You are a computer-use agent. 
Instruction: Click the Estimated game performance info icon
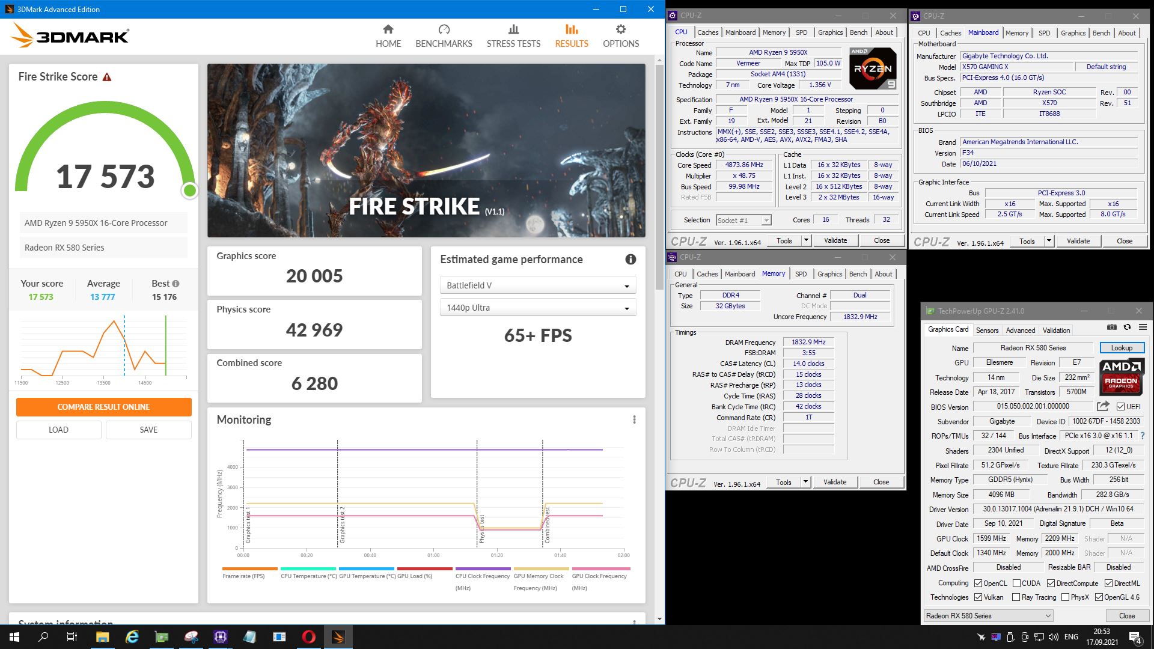pos(630,259)
